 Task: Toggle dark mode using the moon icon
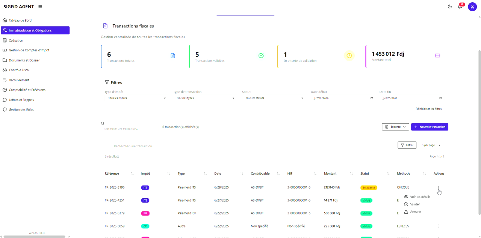[x=449, y=6]
